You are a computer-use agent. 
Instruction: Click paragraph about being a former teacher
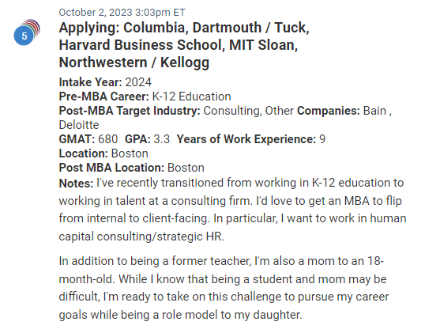[224, 288]
